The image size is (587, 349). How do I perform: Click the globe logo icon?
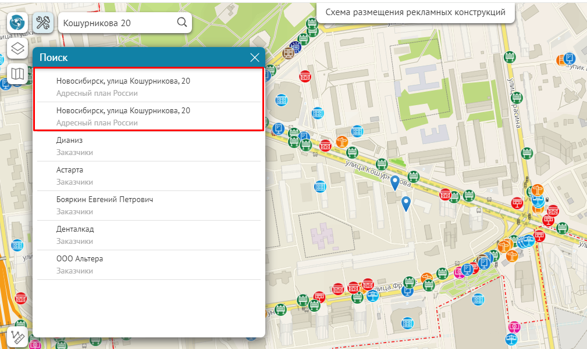tap(17, 23)
